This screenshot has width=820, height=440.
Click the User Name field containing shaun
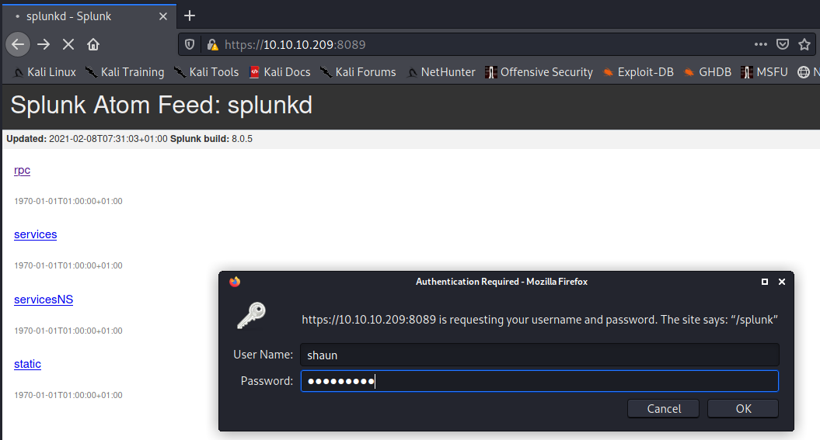(x=539, y=355)
